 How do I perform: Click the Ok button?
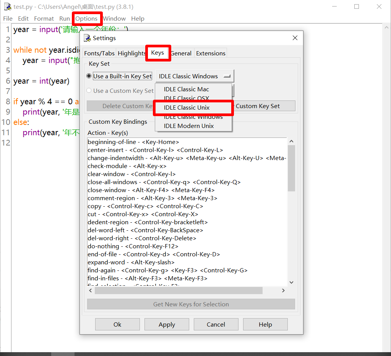[x=117, y=324]
